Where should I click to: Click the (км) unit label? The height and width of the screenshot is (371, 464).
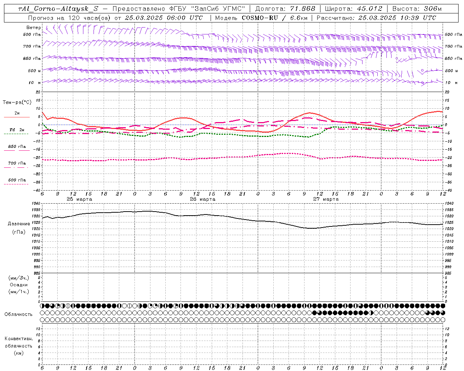19,353
